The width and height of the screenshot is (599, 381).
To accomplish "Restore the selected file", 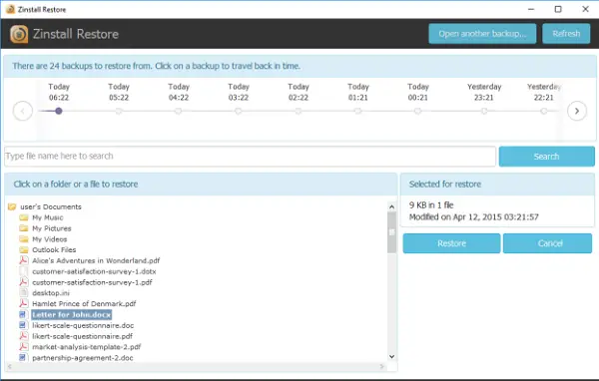I will coord(451,243).
